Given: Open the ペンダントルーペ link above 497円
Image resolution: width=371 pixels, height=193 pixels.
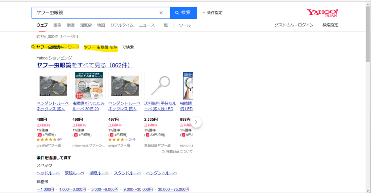Looking at the screenshot, I should [x=125, y=106].
